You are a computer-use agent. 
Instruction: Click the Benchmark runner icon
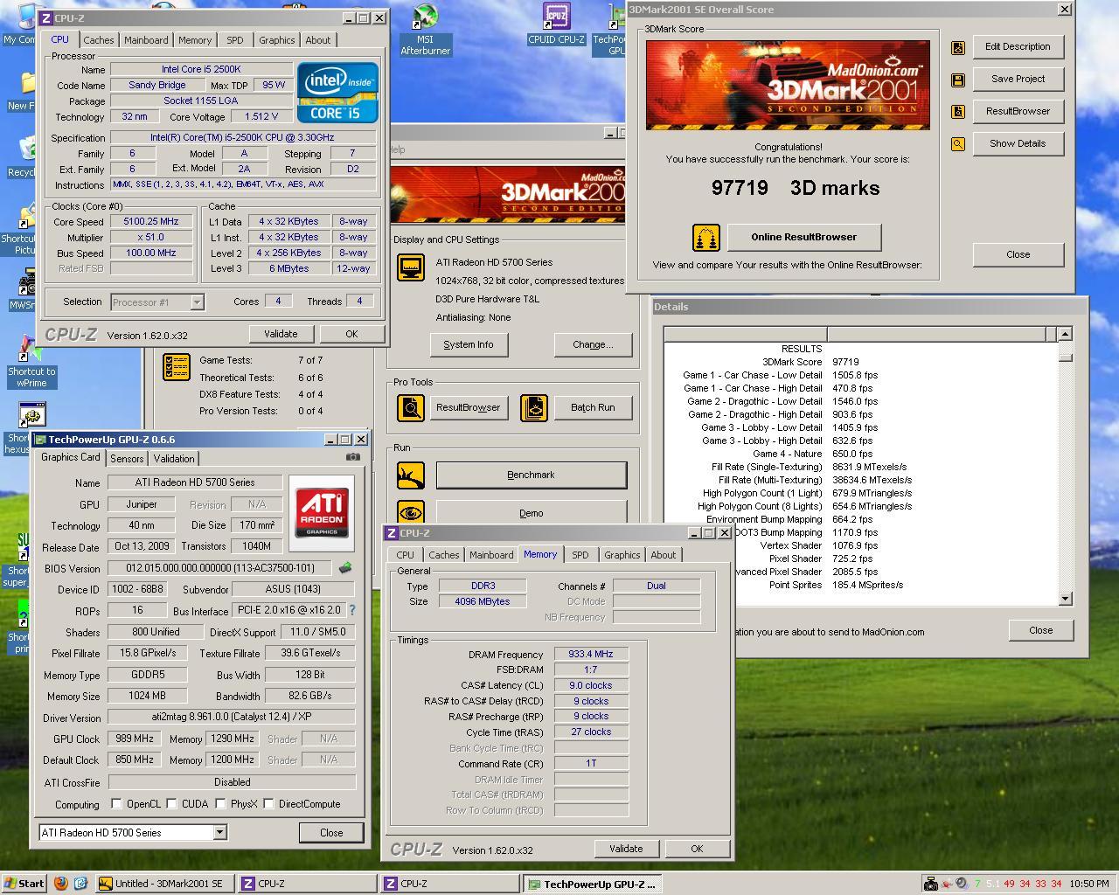click(411, 475)
